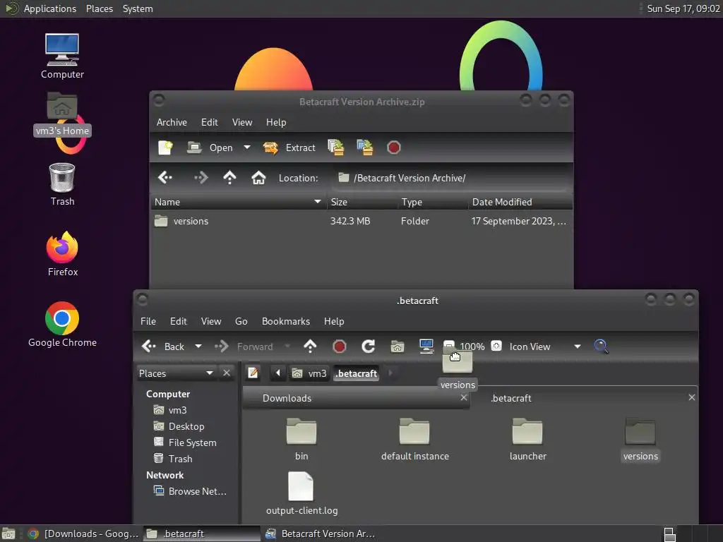The image size is (723, 542).
Task: Select output-client.log file
Action: tap(301, 493)
